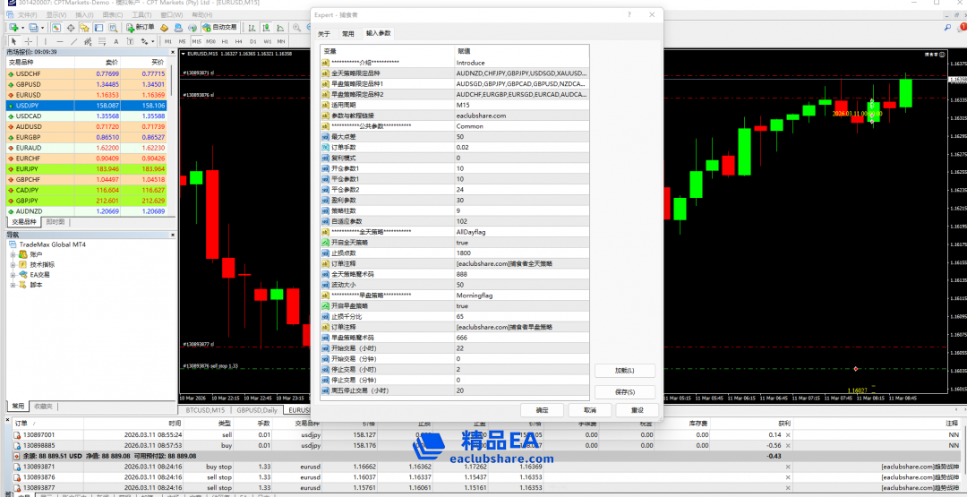Open the MetaEditor book icon
Screen dimensions: 967x497
click(165, 28)
